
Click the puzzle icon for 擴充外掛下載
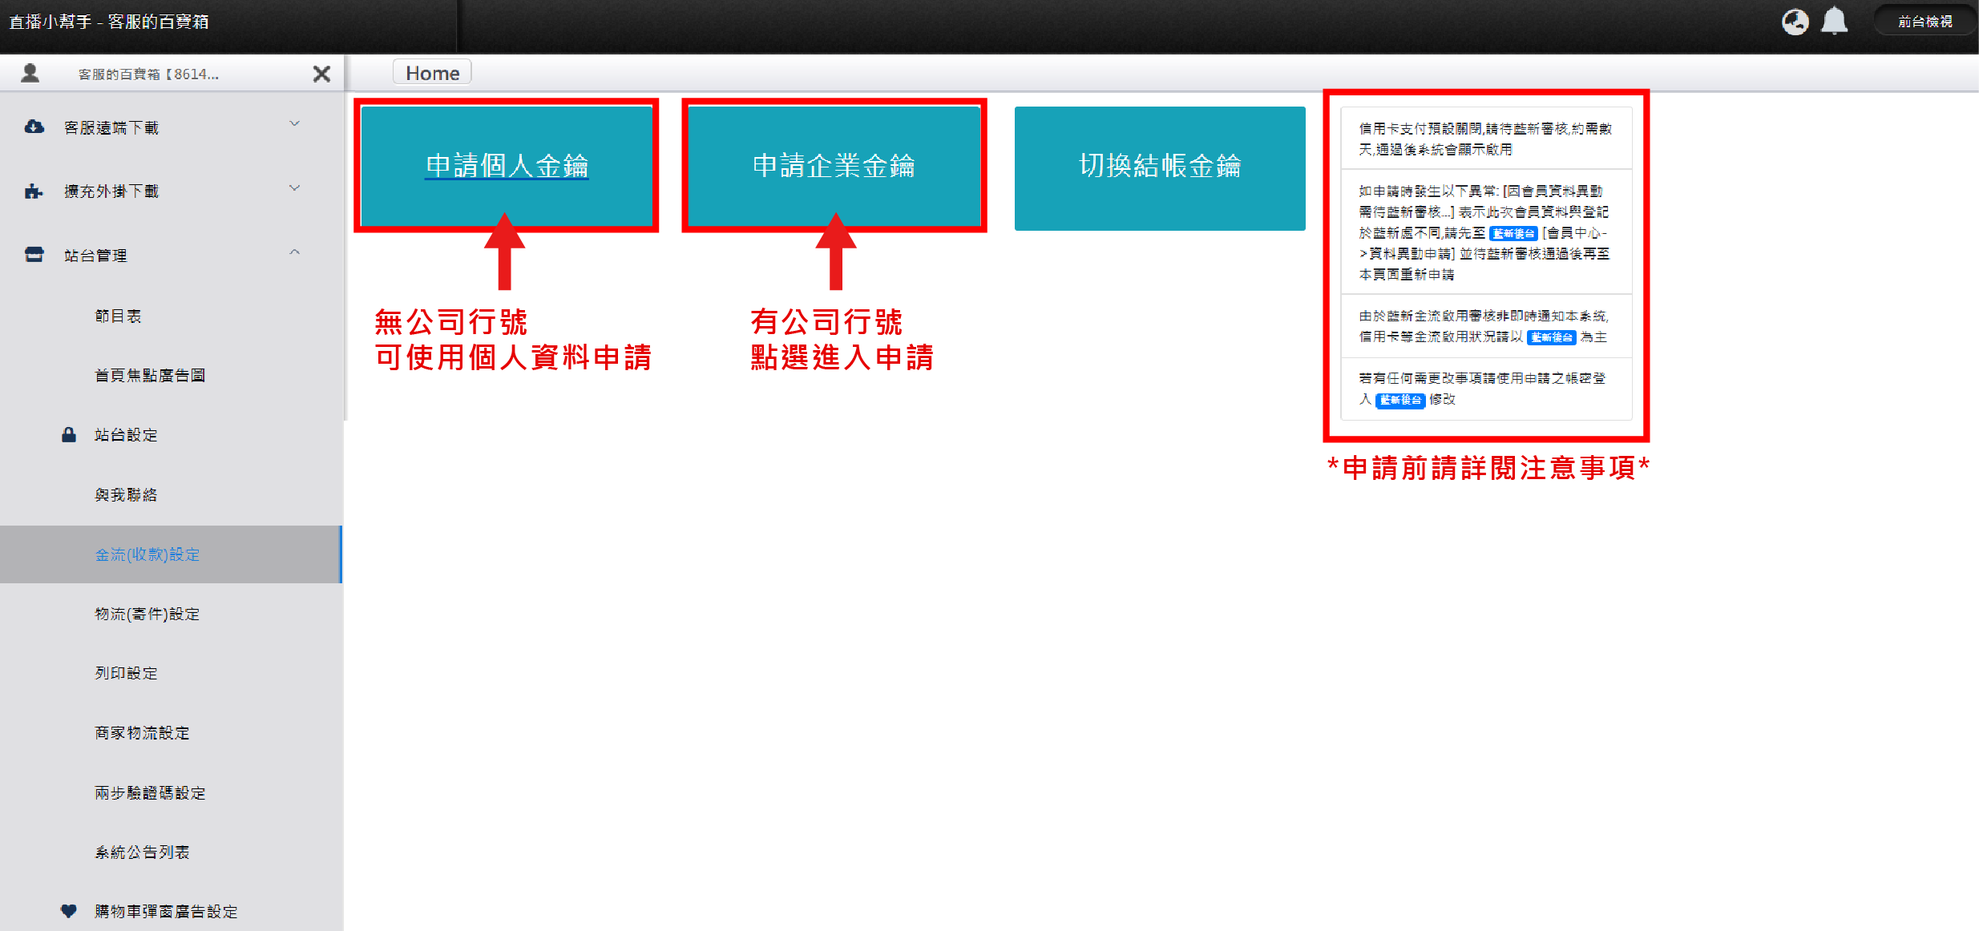pyautogui.click(x=34, y=191)
